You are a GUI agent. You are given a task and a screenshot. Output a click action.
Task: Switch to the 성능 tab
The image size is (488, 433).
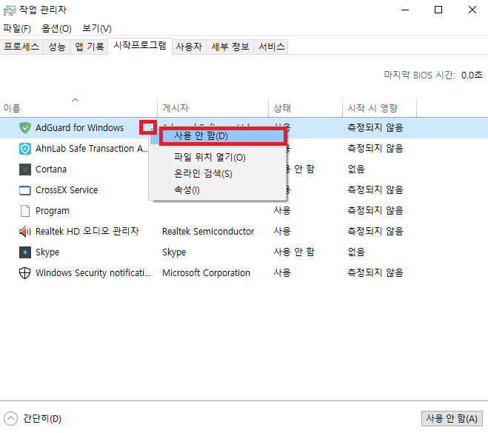coord(57,47)
